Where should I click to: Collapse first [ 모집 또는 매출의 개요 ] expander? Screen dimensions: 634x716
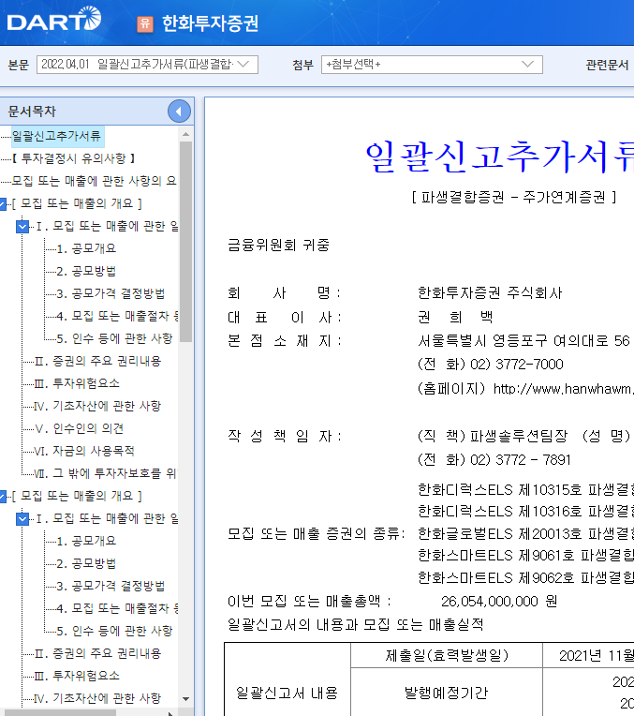(3, 203)
